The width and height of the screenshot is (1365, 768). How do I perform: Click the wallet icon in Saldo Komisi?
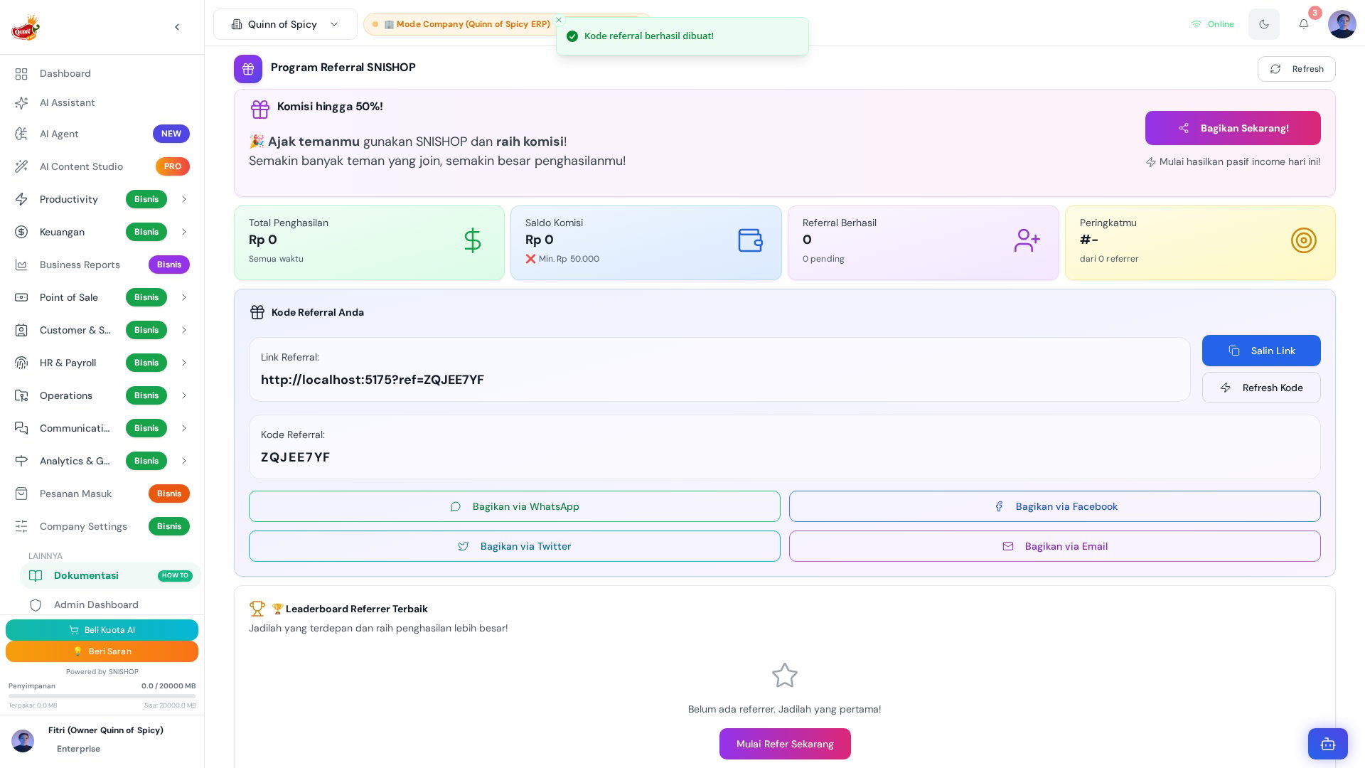750,240
